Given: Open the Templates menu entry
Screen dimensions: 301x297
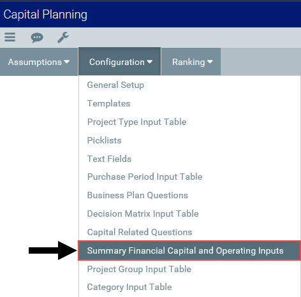Looking at the screenshot, I should click(x=108, y=103).
